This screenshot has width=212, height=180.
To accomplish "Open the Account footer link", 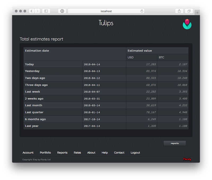I will pyautogui.click(x=28, y=153).
